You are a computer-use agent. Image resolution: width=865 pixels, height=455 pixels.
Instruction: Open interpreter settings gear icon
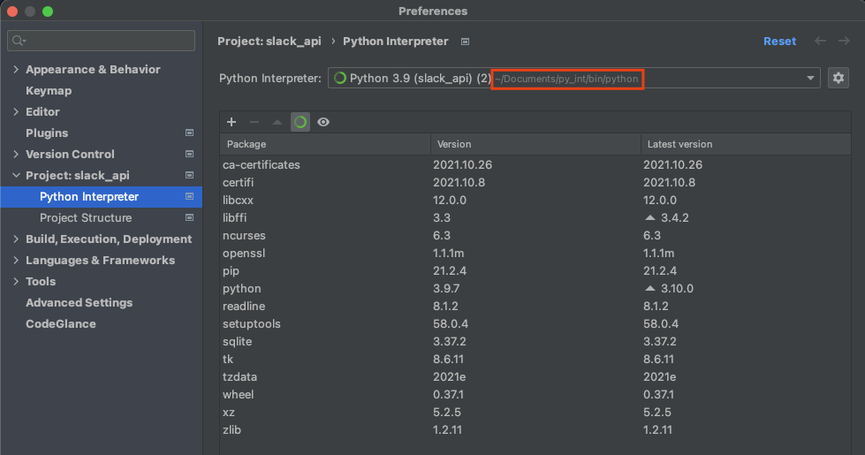tap(838, 78)
